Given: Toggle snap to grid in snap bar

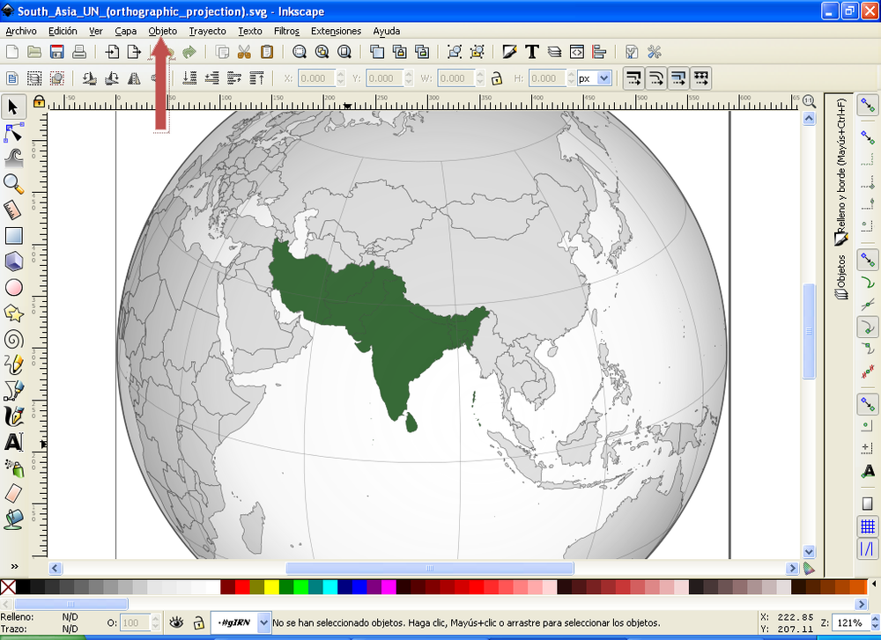Looking at the screenshot, I should coord(868,526).
